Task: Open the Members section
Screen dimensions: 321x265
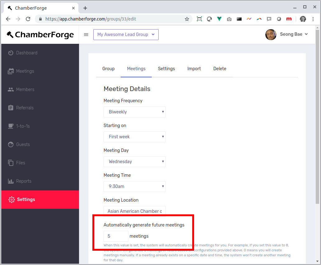Action: point(25,89)
